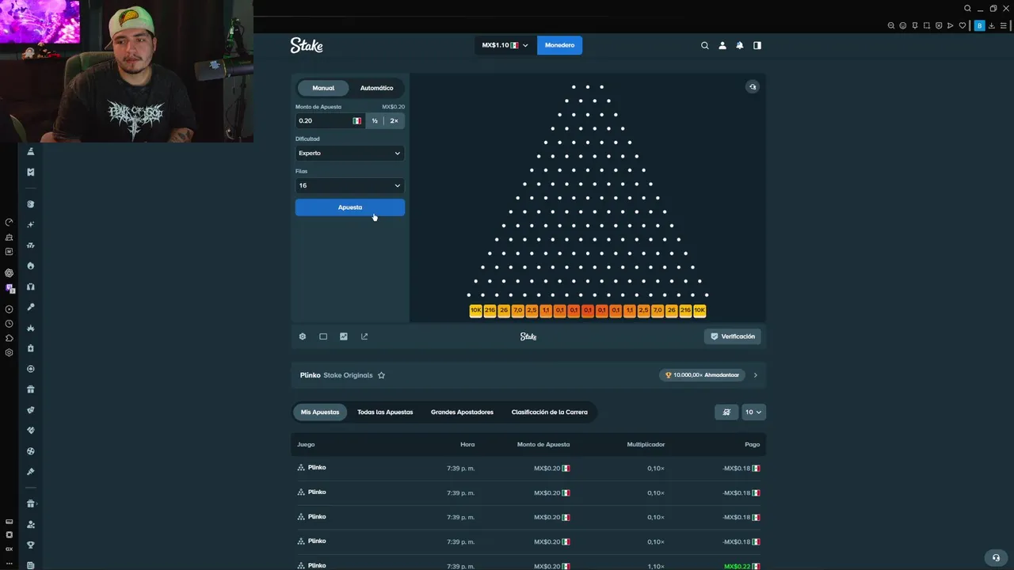Image resolution: width=1014 pixels, height=570 pixels.
Task: Click the 10.000,00× Ahmadantaar badge
Action: pyautogui.click(x=702, y=375)
